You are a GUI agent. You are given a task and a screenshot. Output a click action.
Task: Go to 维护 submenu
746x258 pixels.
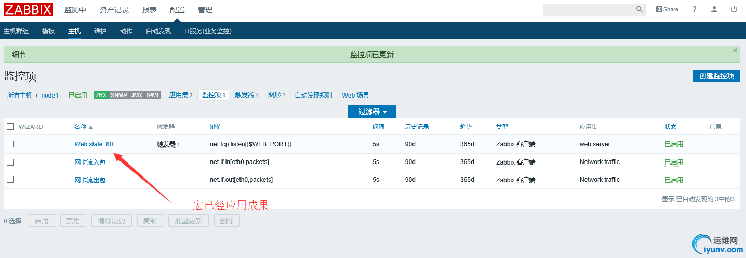100,31
